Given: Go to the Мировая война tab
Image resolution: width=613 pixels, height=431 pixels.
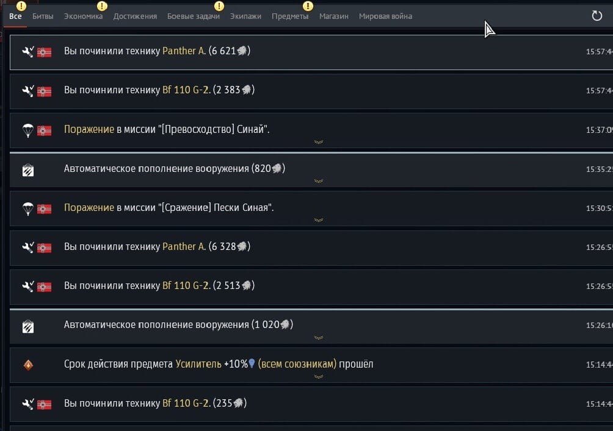Looking at the screenshot, I should (385, 16).
